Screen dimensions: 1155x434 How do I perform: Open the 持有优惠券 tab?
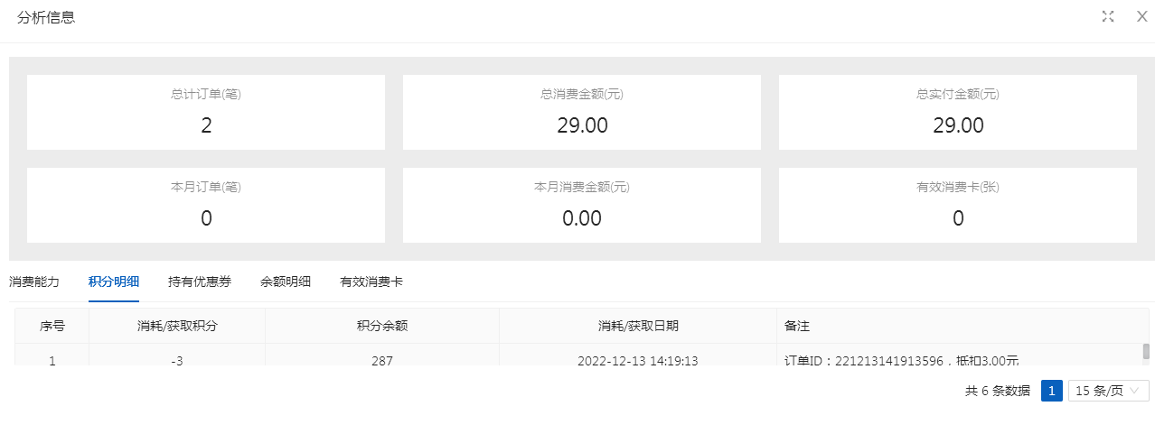coord(200,282)
